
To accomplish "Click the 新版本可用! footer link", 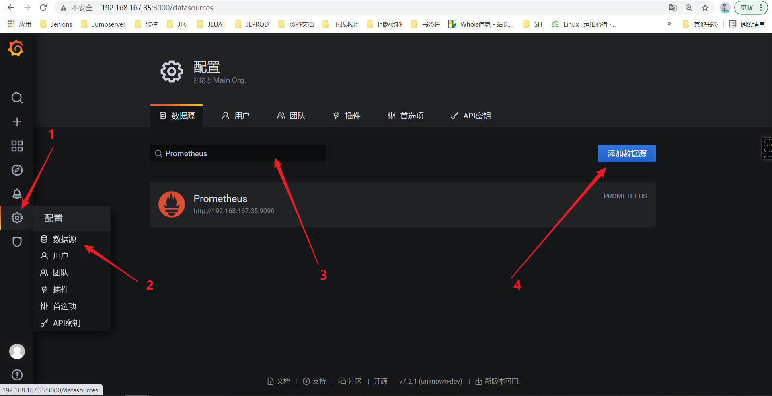I will (x=497, y=381).
